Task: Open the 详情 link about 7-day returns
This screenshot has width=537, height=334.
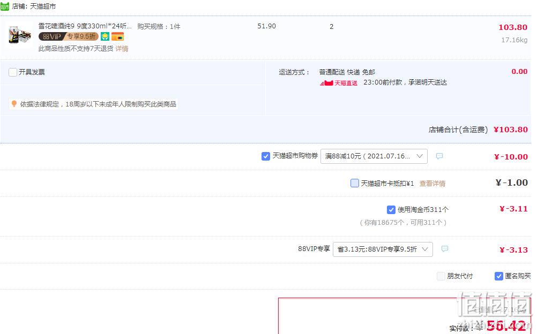Action: click(122, 49)
